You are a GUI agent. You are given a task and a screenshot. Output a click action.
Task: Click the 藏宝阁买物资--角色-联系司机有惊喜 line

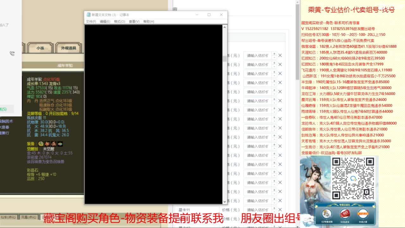(330, 23)
